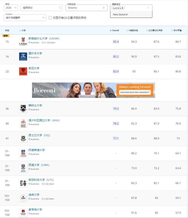Open 昆士兰大学 (UQ) link
This screenshot has height=218, width=188.
click(39, 135)
